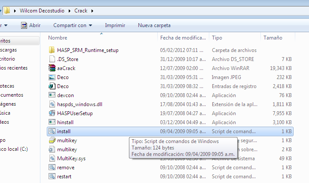This screenshot has width=309, height=183.
Task: Click the install script gear icon
Action: point(52,131)
